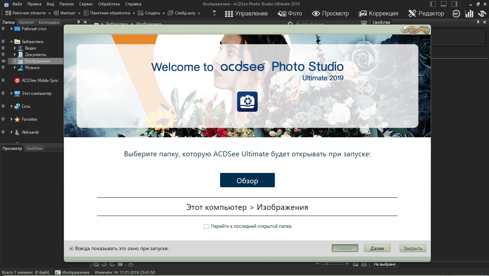This screenshot has width=489, height=276.
Task: Open the Обработка menu
Action: pyautogui.click(x=109, y=4)
